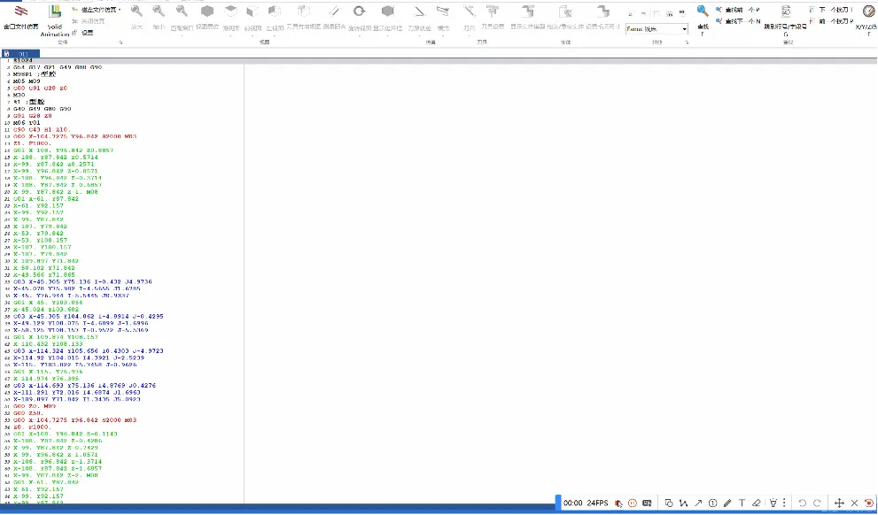Click the Find magnifier icon
Screen dimensions: 878x515
tap(703, 11)
